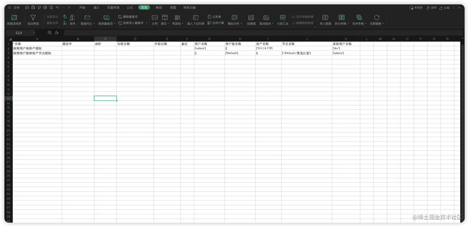Switch to the 插入 tab
Image resolution: width=469 pixels, height=227 pixels.
pyautogui.click(x=97, y=7)
